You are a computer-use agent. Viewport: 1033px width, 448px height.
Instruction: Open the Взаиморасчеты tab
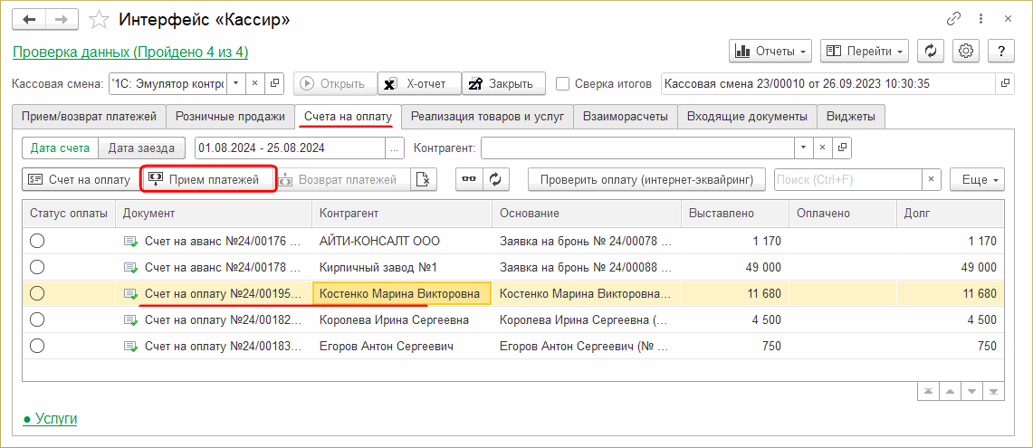626,116
